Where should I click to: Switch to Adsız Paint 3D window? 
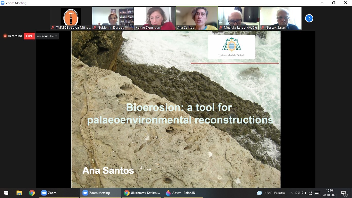point(180,193)
